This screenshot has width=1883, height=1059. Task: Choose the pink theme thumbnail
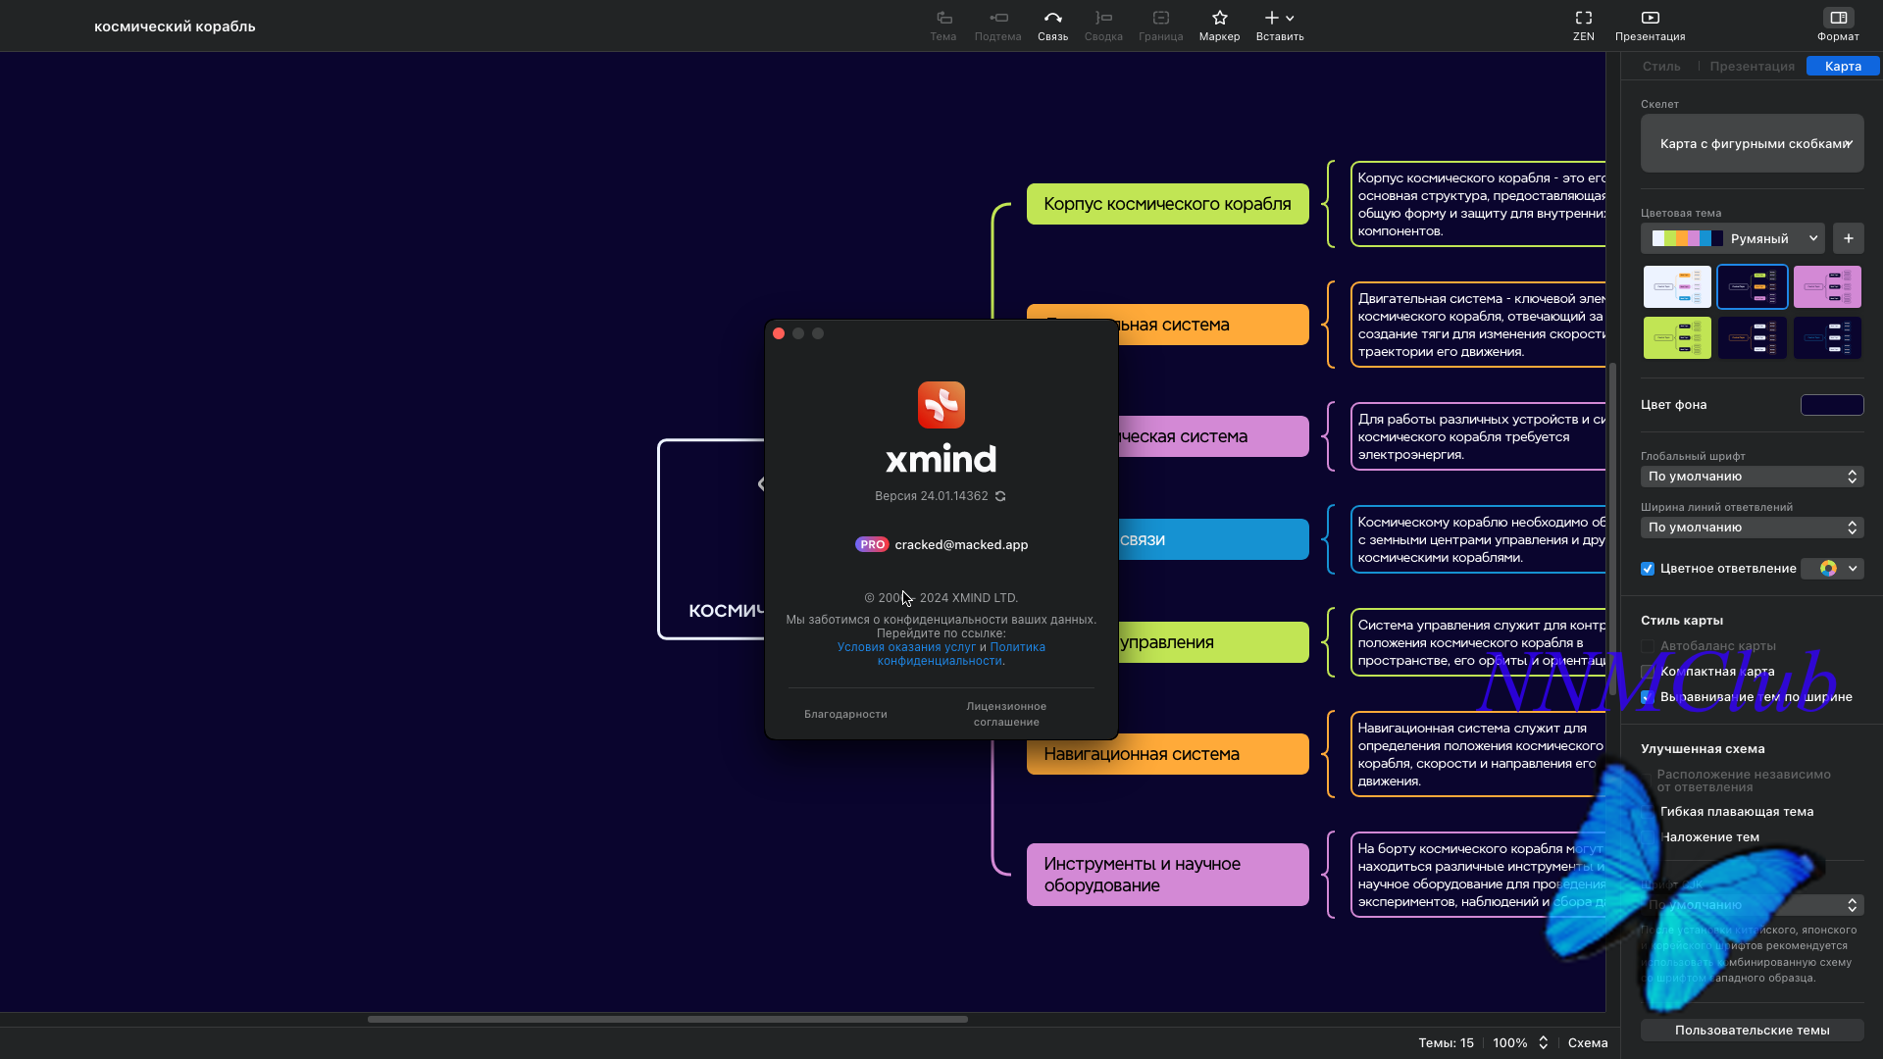tap(1827, 286)
